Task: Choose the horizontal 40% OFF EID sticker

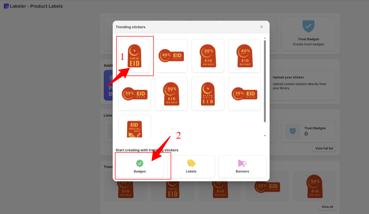Action: [x=171, y=56]
